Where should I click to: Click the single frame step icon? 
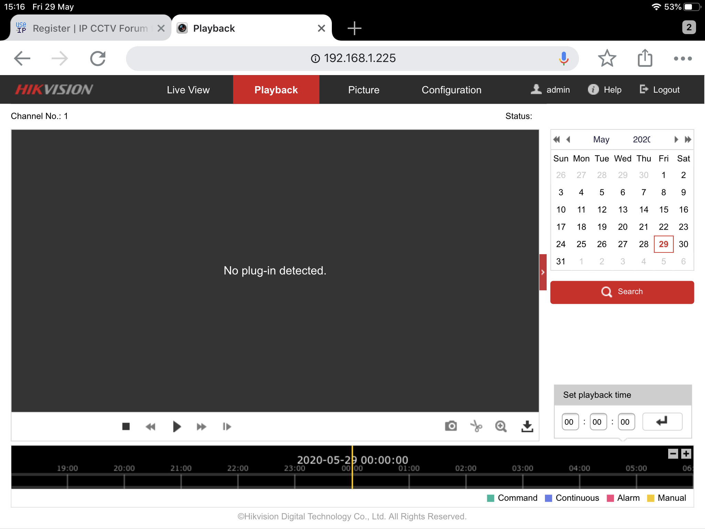[227, 427]
